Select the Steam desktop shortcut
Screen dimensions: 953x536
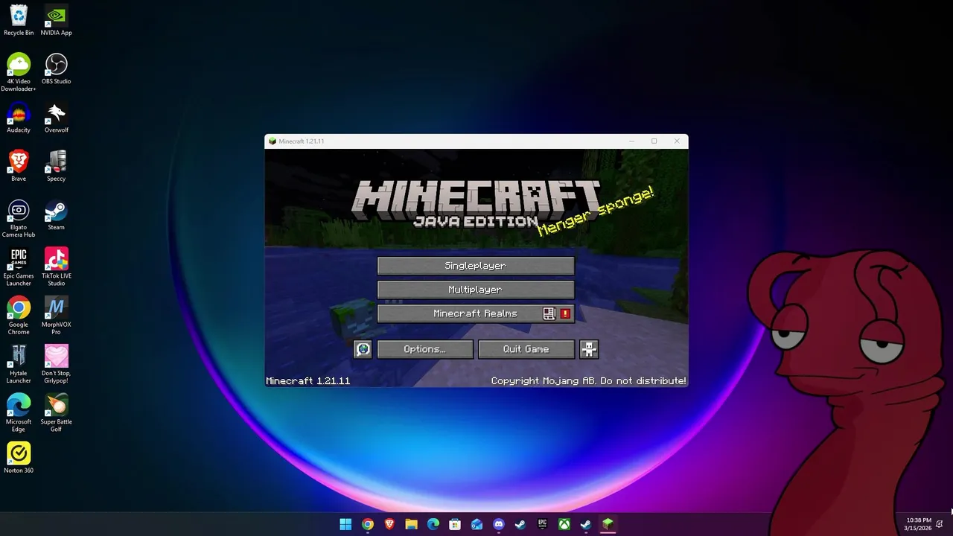coord(57,214)
